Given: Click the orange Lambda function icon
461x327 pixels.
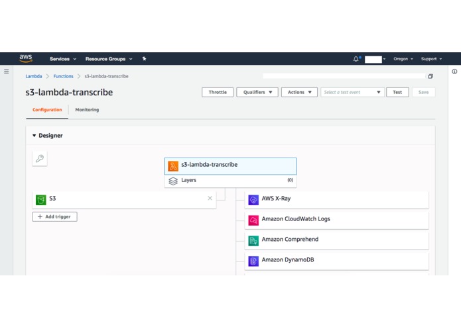Looking at the screenshot, I should point(173,166).
